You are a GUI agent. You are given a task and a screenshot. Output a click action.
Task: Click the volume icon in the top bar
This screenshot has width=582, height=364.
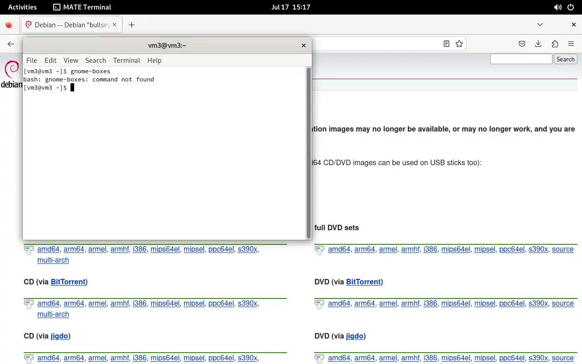pyautogui.click(x=558, y=7)
